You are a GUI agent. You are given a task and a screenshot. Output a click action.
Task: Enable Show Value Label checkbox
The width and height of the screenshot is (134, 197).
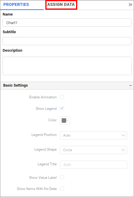[x=62, y=177]
